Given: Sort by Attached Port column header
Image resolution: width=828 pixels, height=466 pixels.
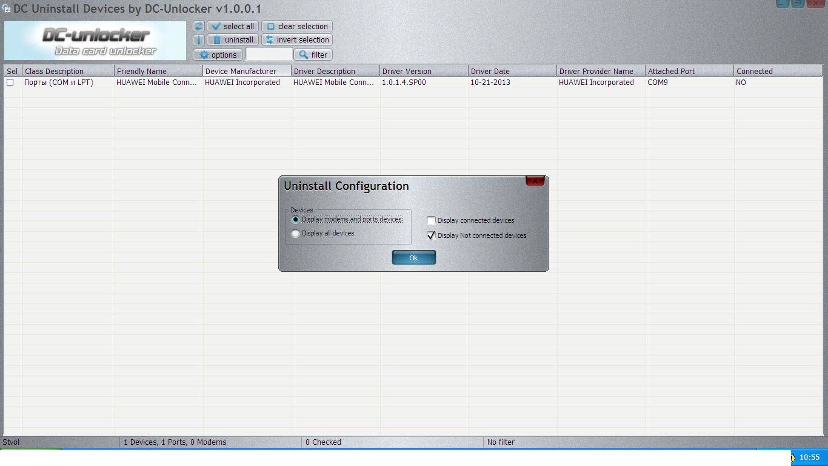Looking at the screenshot, I should [x=690, y=71].
